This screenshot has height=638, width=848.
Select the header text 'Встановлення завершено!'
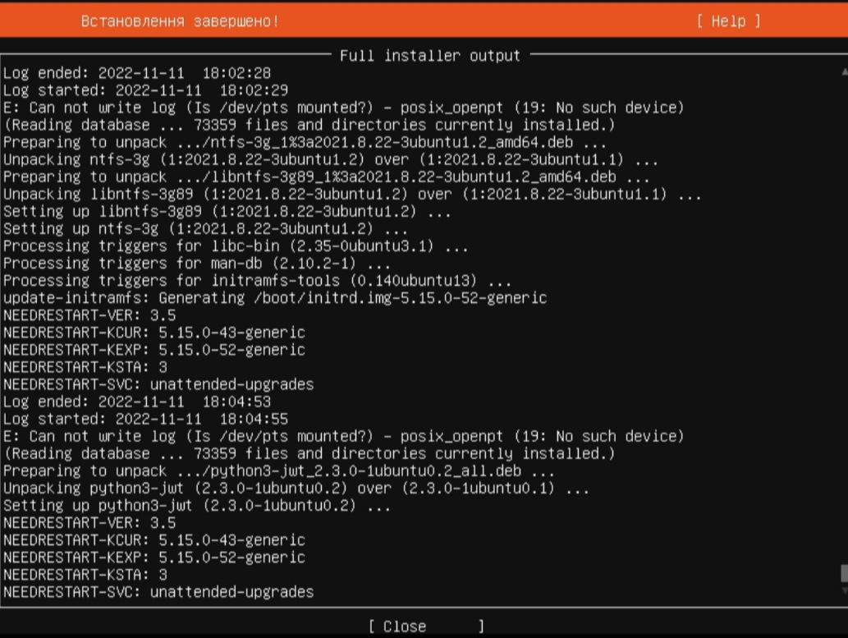click(180, 21)
